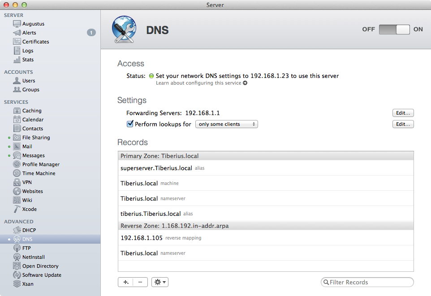Open the DHCP service icon
The image size is (431, 296).
pyautogui.click(x=17, y=230)
